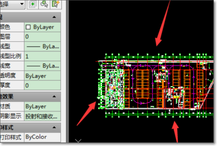
Task: Click the 打印样式 property label
Action: [x=10, y=137]
